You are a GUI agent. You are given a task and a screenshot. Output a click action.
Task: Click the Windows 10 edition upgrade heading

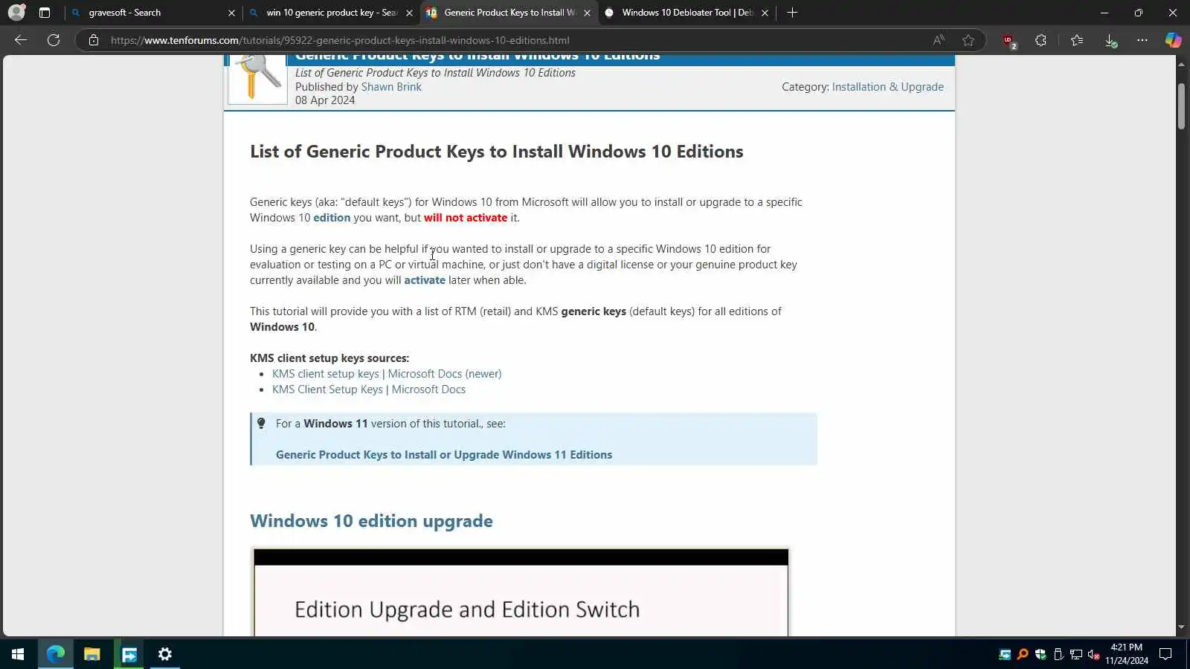point(371,521)
